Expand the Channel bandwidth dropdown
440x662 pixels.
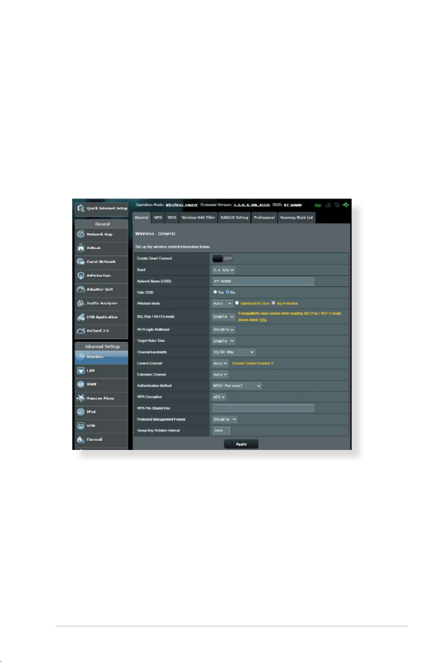tap(234, 352)
